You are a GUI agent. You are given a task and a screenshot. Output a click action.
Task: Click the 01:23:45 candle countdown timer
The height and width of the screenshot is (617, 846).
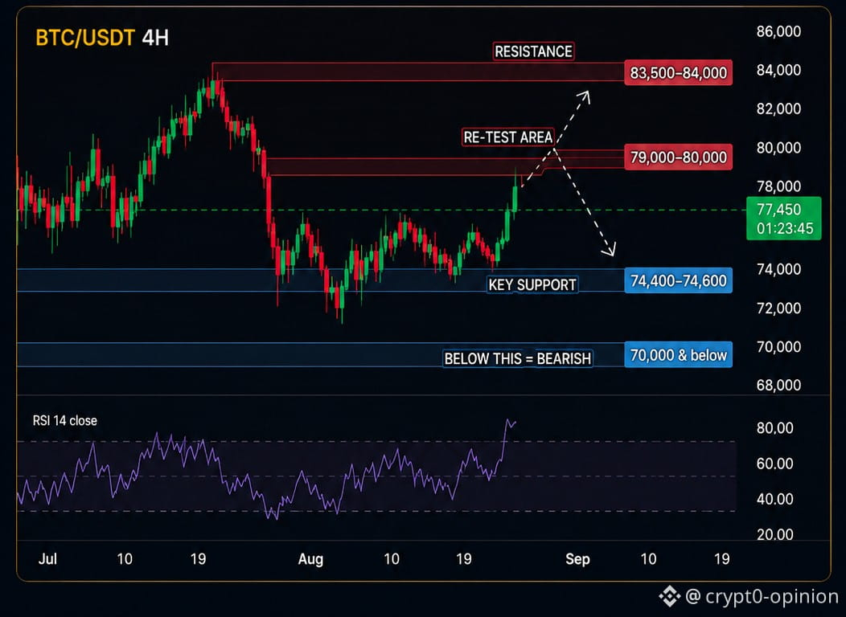(x=785, y=228)
